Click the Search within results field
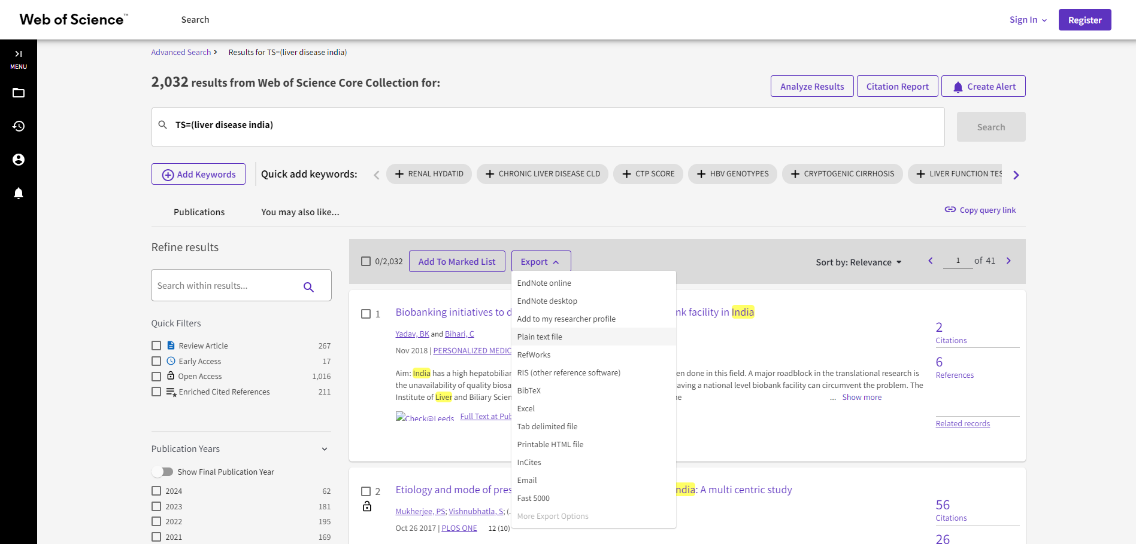Screen dimensions: 1136x544 [x=225, y=286]
